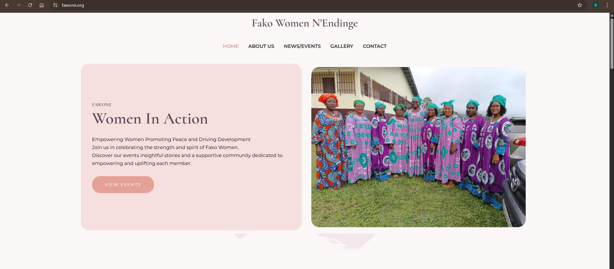This screenshot has width=614, height=269.
Task: Open the browser three-dot menu
Action: pyautogui.click(x=607, y=5)
